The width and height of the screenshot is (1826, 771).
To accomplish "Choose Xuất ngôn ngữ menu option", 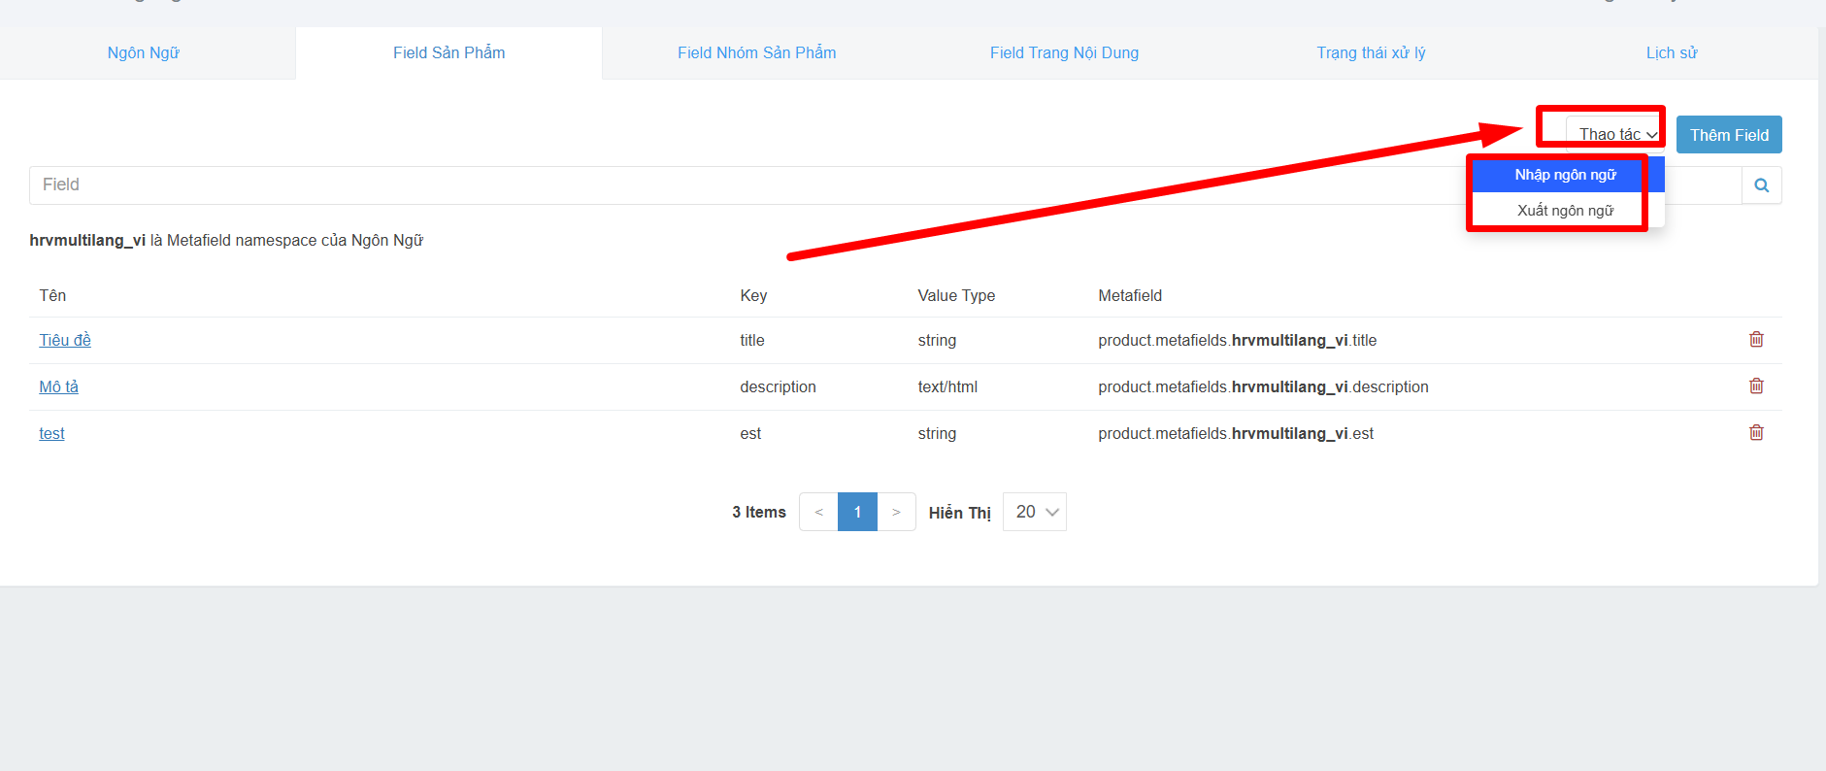I will pyautogui.click(x=1565, y=211).
